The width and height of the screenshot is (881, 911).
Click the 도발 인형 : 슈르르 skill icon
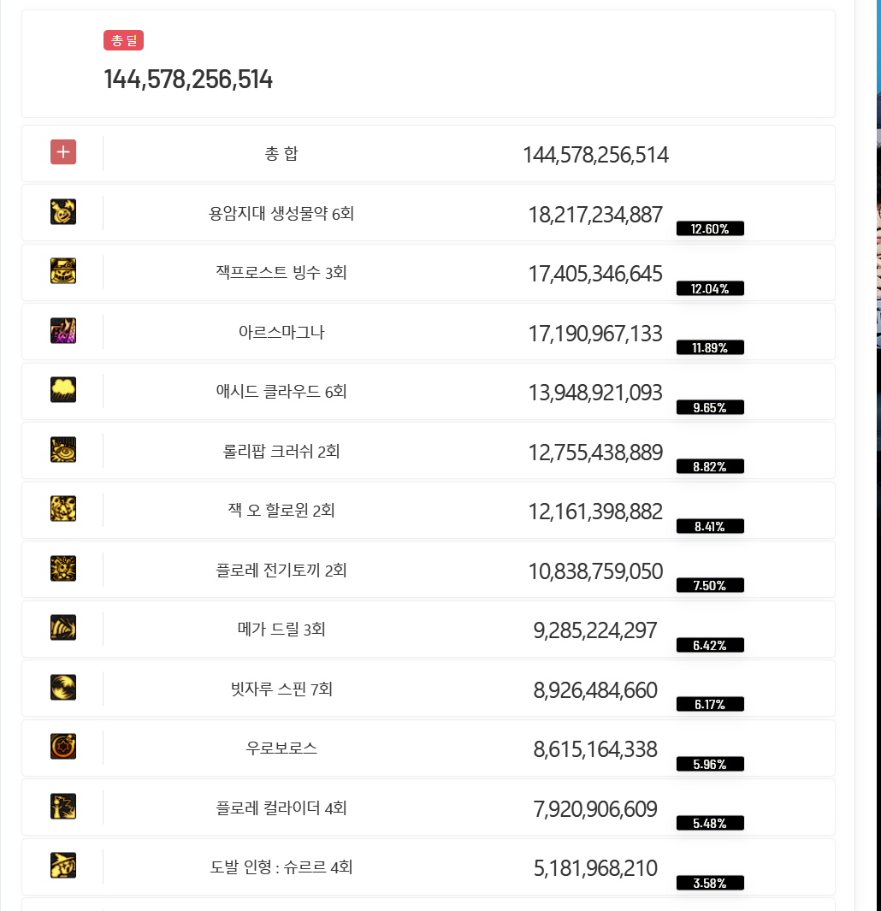tap(63, 866)
